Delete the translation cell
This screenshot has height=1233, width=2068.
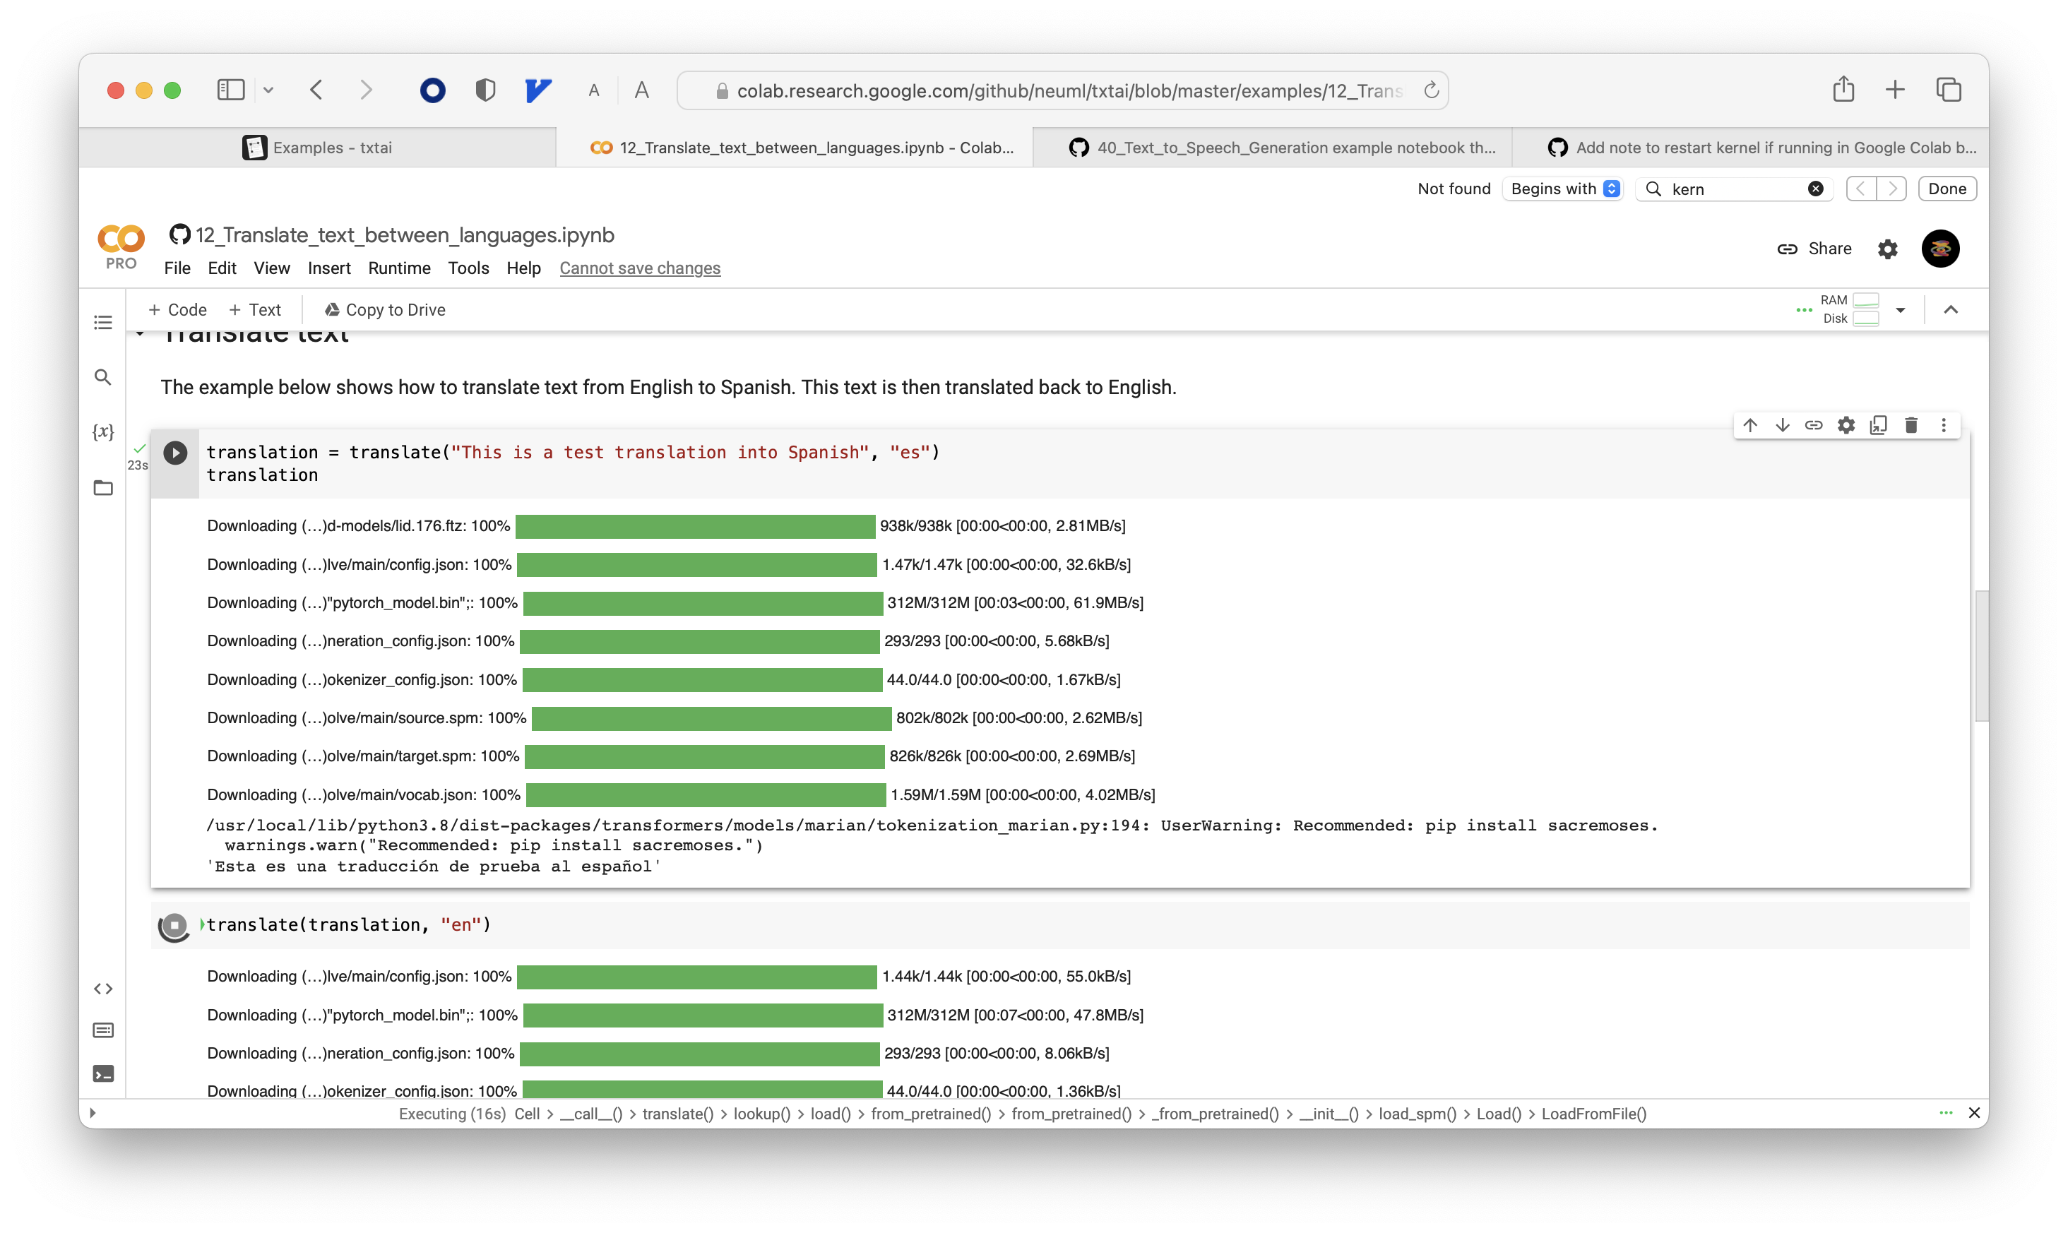[1911, 424]
